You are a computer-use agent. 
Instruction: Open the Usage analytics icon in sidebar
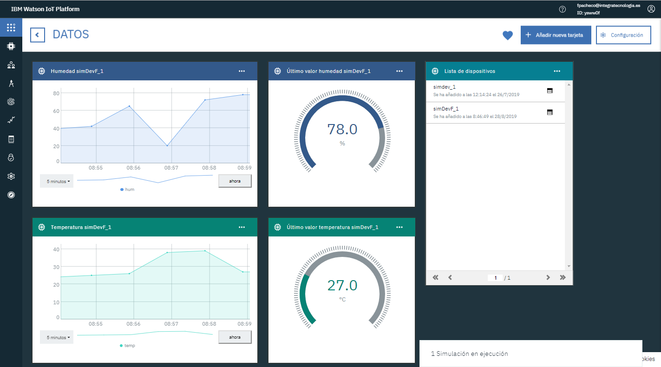click(x=11, y=120)
